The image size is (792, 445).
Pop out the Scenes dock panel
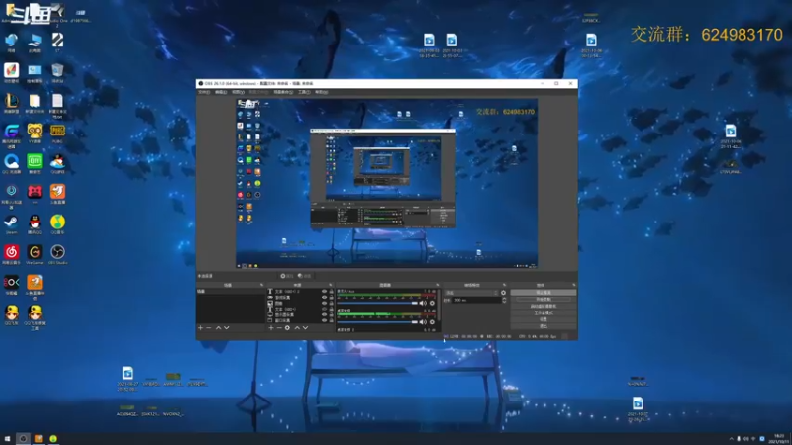point(261,285)
